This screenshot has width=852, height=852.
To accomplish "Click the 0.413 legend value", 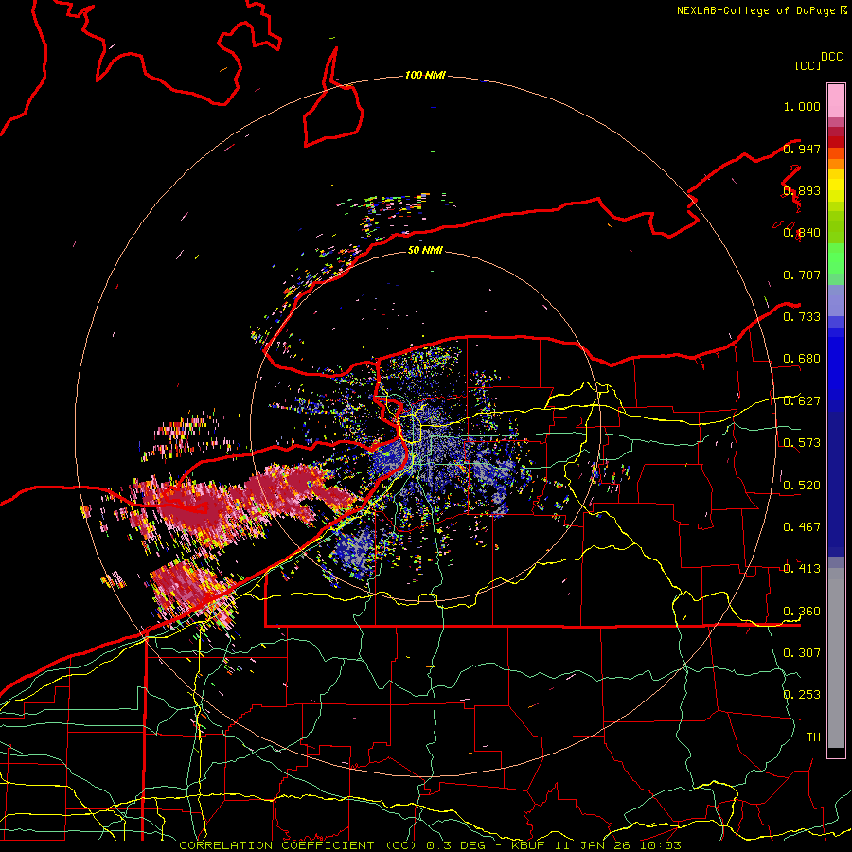I will pos(802,568).
